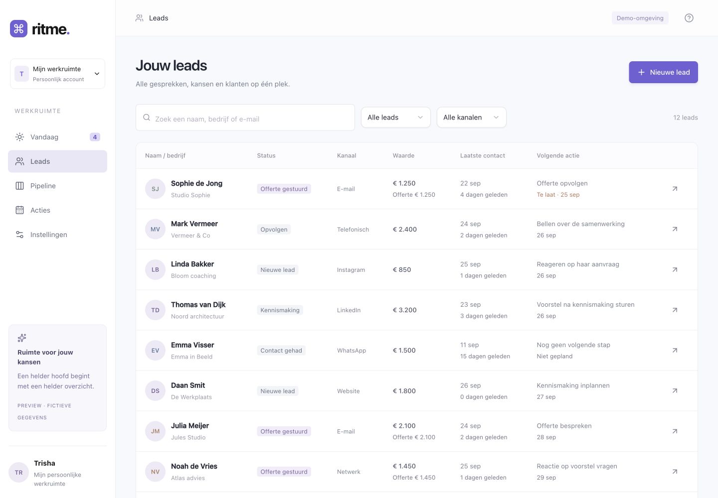Open the Linda Bakker lead name
This screenshot has height=498, width=718.
click(192, 264)
